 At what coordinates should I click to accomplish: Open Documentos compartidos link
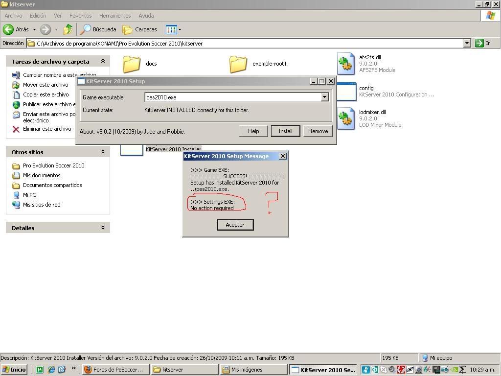click(x=52, y=186)
